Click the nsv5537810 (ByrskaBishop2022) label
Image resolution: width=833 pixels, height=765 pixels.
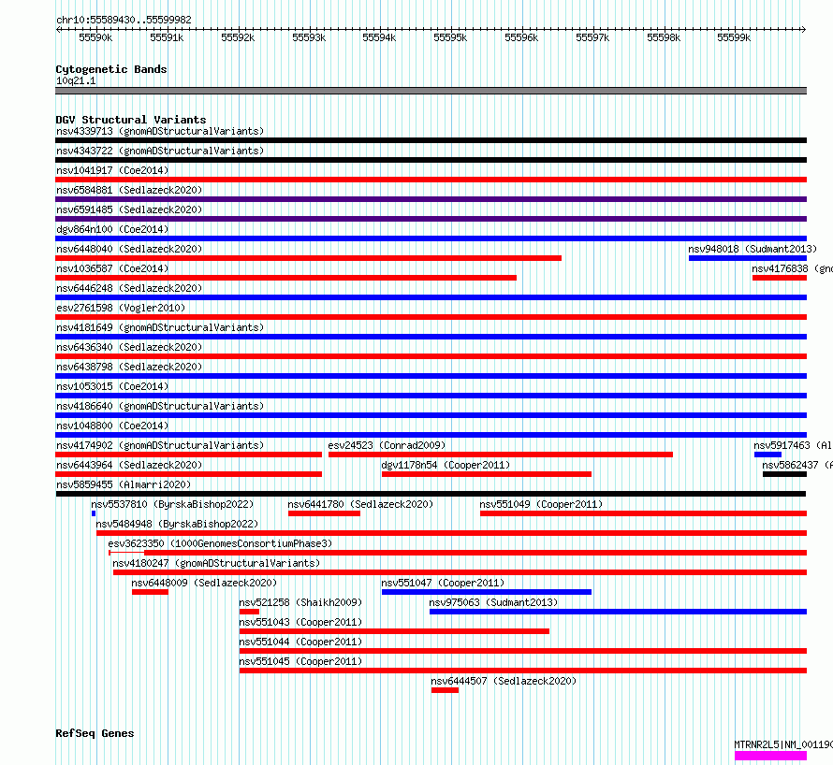[x=172, y=504]
